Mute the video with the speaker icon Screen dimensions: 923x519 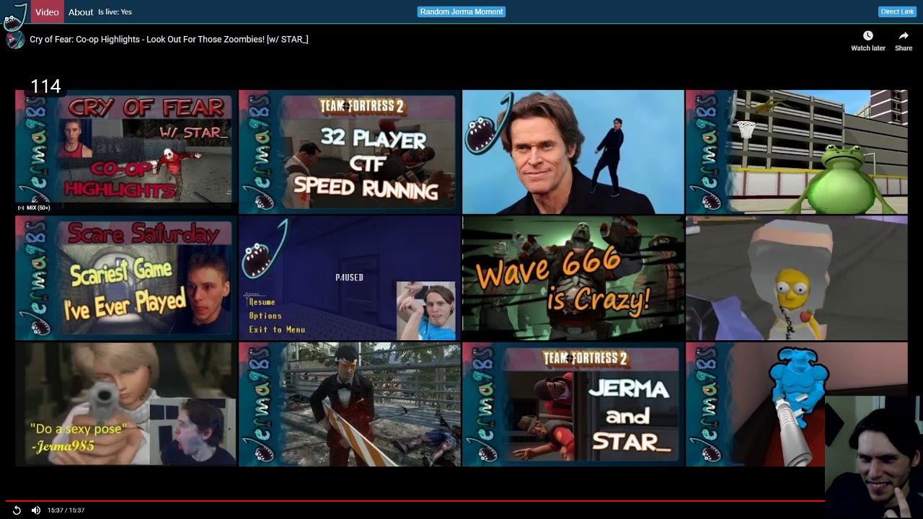36,510
